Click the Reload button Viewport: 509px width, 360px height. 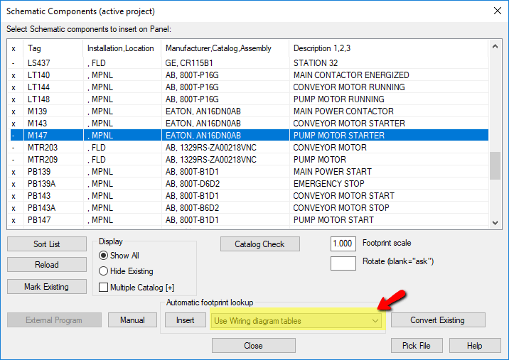coord(47,265)
